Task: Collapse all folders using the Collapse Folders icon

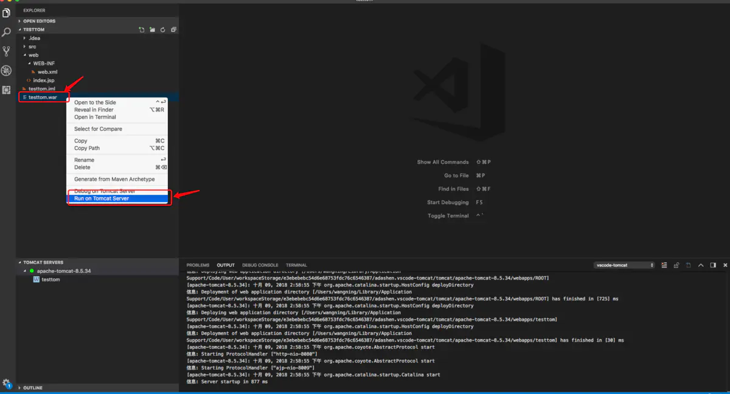Action: pyautogui.click(x=173, y=29)
